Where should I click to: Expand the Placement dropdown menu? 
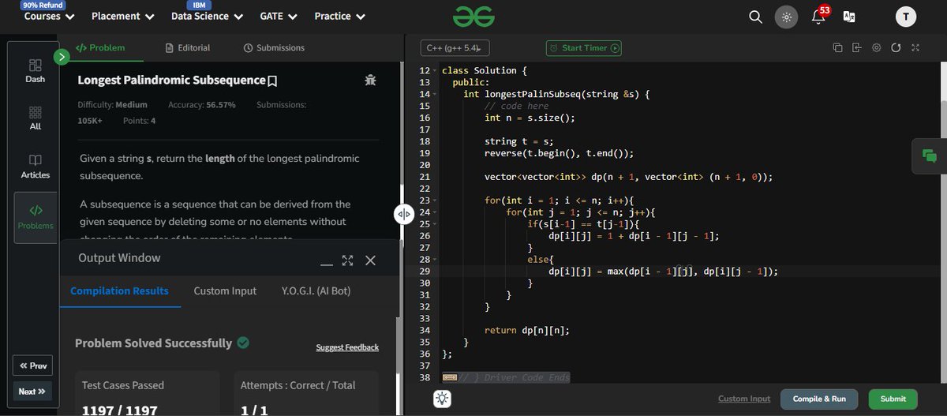122,16
